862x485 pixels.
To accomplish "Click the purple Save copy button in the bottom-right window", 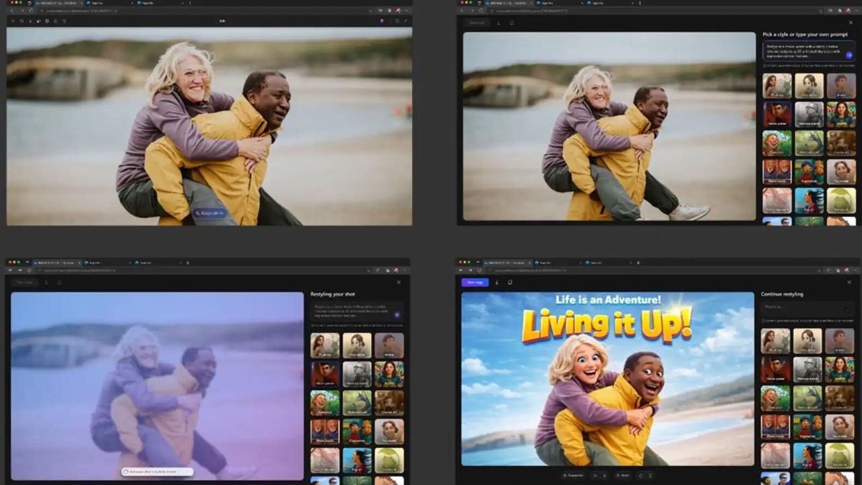I will [x=475, y=282].
